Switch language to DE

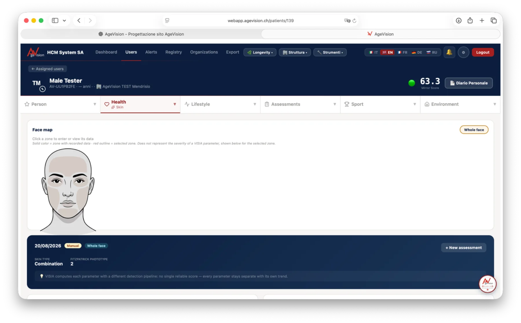click(x=417, y=52)
